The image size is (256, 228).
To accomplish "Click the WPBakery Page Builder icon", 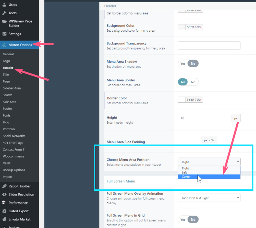I will (x=4, y=21).
